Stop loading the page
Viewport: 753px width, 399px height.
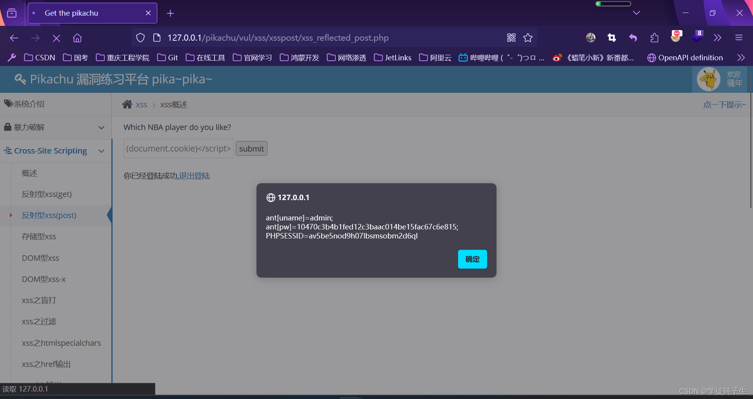point(56,38)
